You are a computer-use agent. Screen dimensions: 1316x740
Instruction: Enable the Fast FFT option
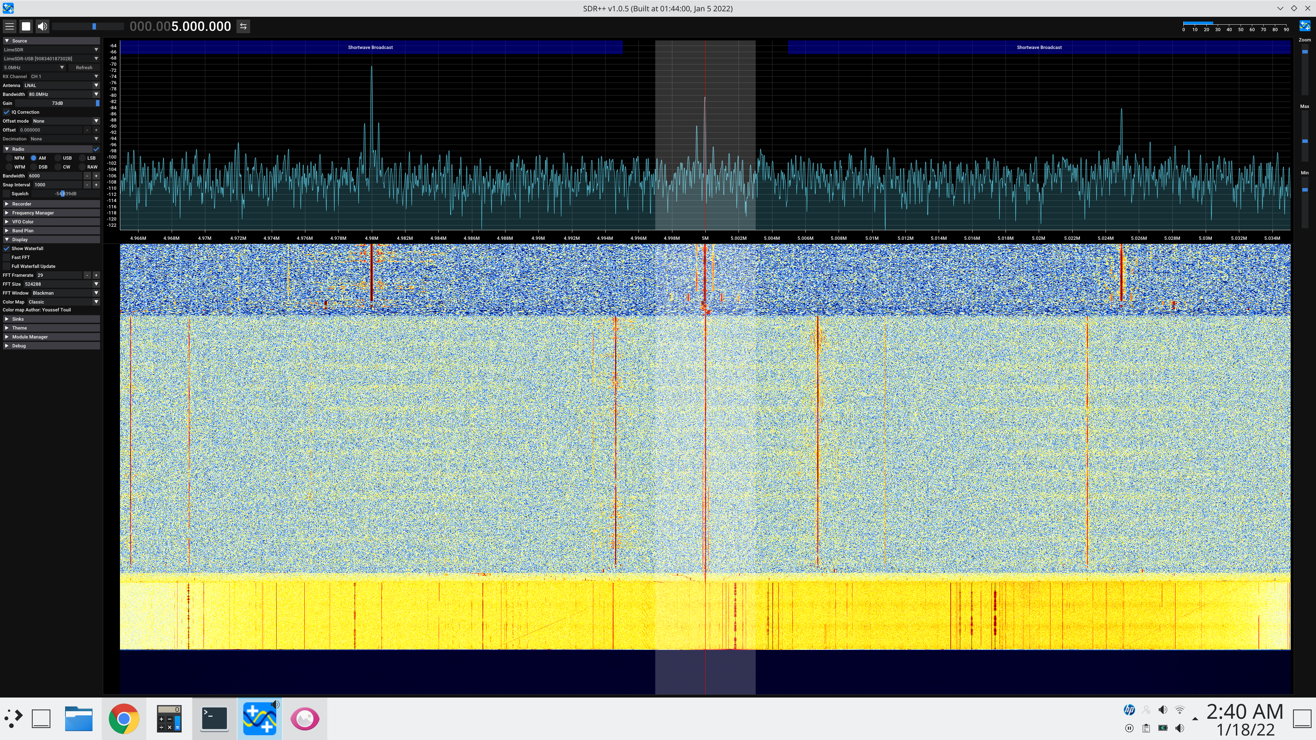[7, 257]
